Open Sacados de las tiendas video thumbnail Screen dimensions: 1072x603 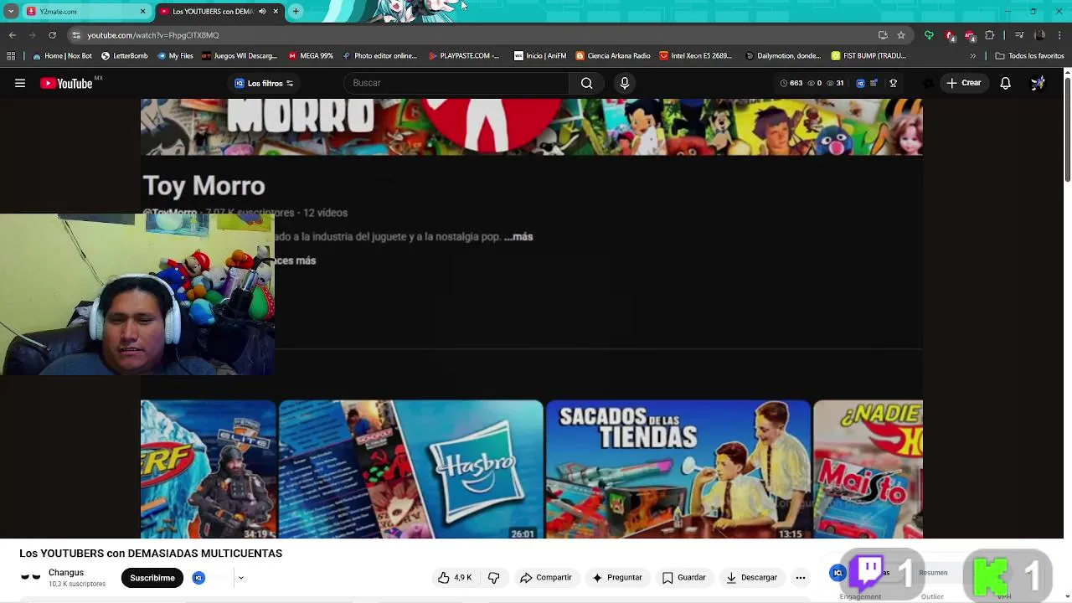click(x=678, y=469)
